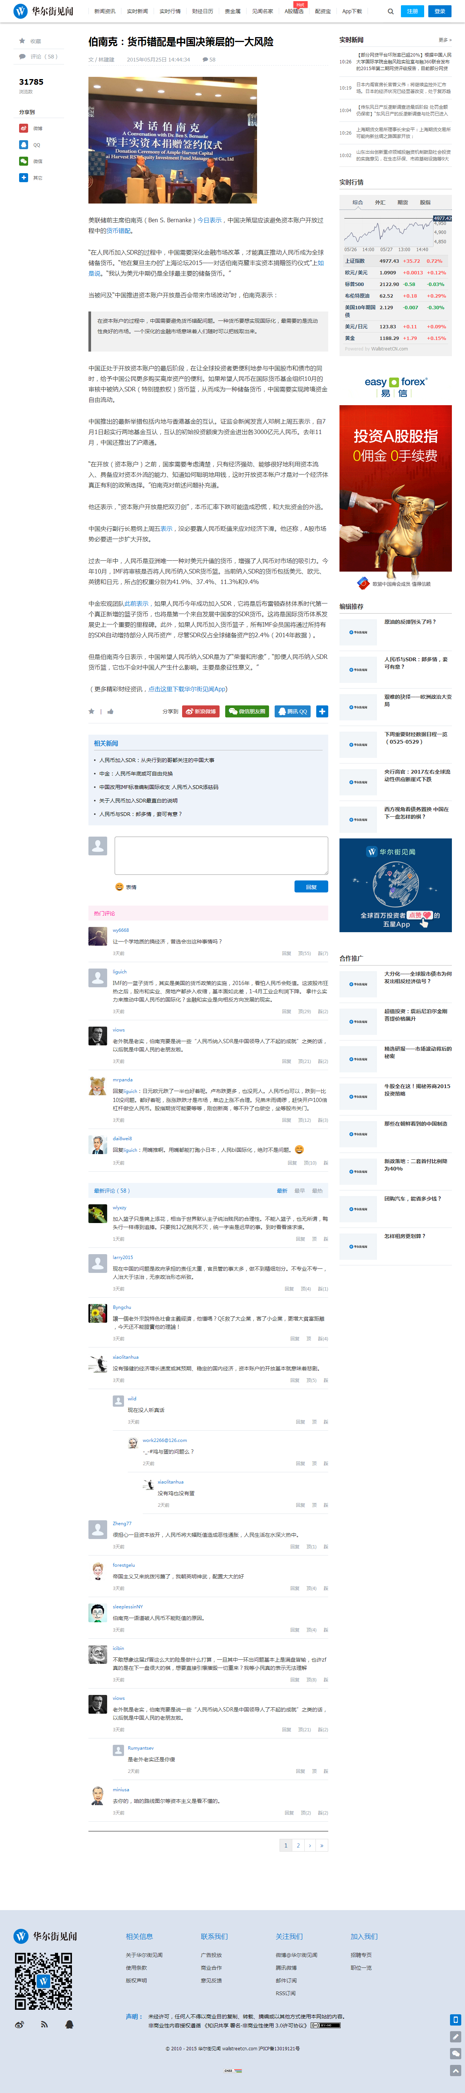Open footer link 关于华尔街见闻
Viewport: 465px width, 2093px height.
pyautogui.click(x=144, y=1955)
